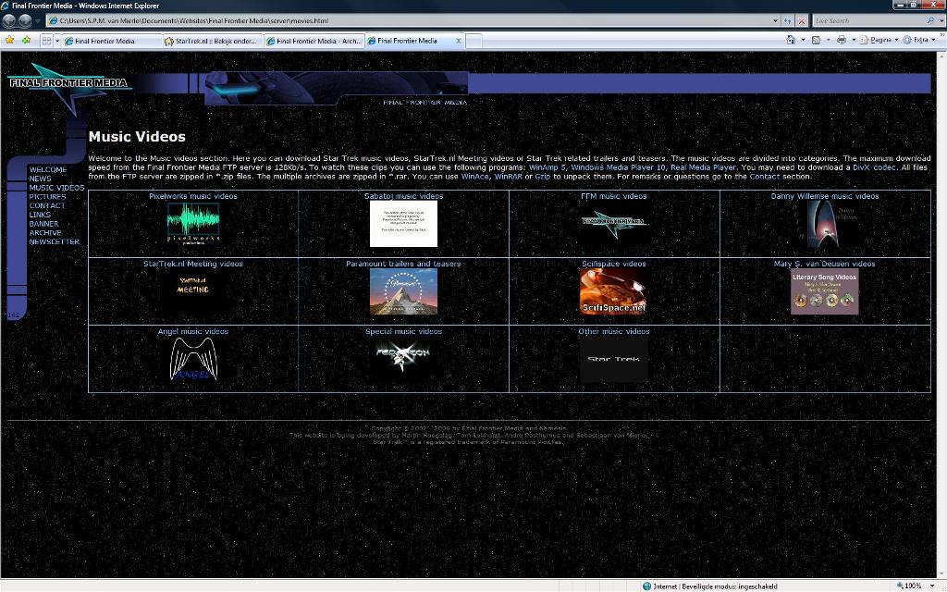Open the Literary Song Videos thumbnail
This screenshot has width=947, height=592.
(824, 291)
